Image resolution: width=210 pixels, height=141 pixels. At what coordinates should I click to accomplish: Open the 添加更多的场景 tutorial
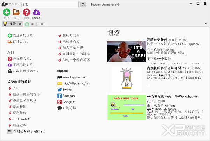(x=24, y=100)
